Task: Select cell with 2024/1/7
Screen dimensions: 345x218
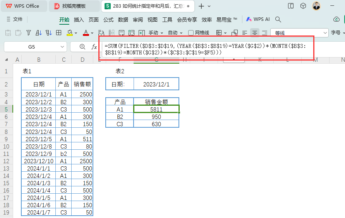Action: point(38,212)
